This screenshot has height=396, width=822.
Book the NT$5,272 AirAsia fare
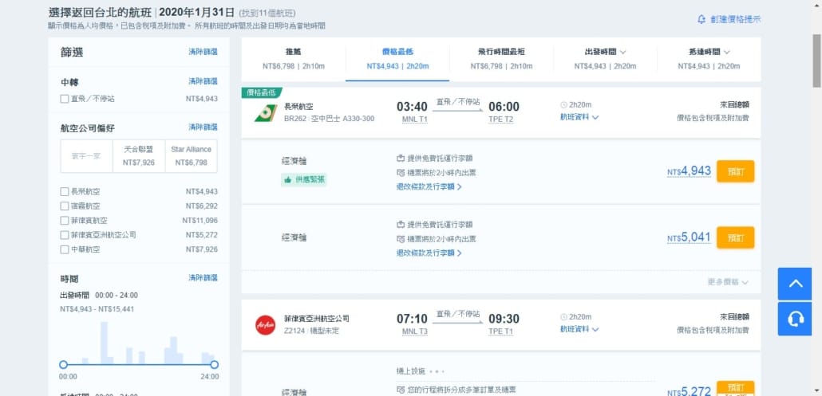coord(736,388)
